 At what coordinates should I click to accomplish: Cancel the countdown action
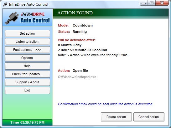[149, 117]
